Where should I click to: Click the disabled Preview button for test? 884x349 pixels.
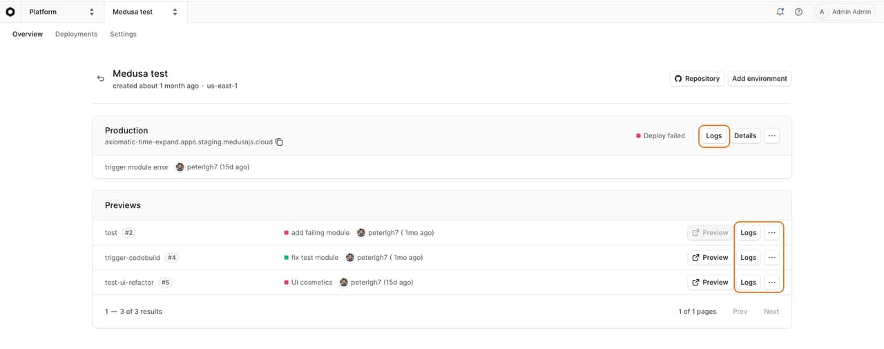coord(709,233)
